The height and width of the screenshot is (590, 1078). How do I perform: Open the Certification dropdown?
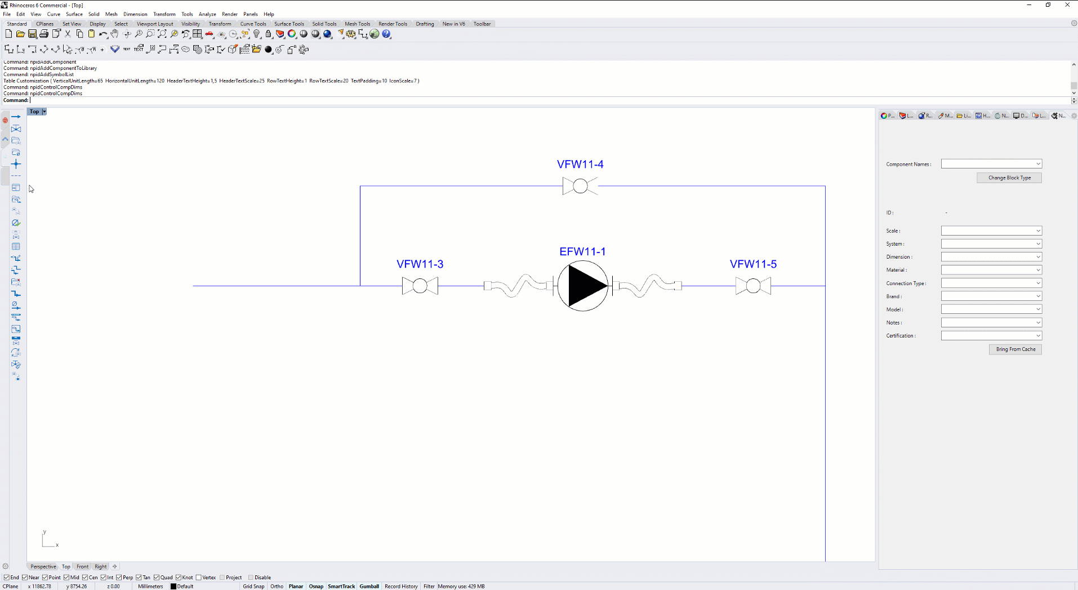click(x=991, y=335)
